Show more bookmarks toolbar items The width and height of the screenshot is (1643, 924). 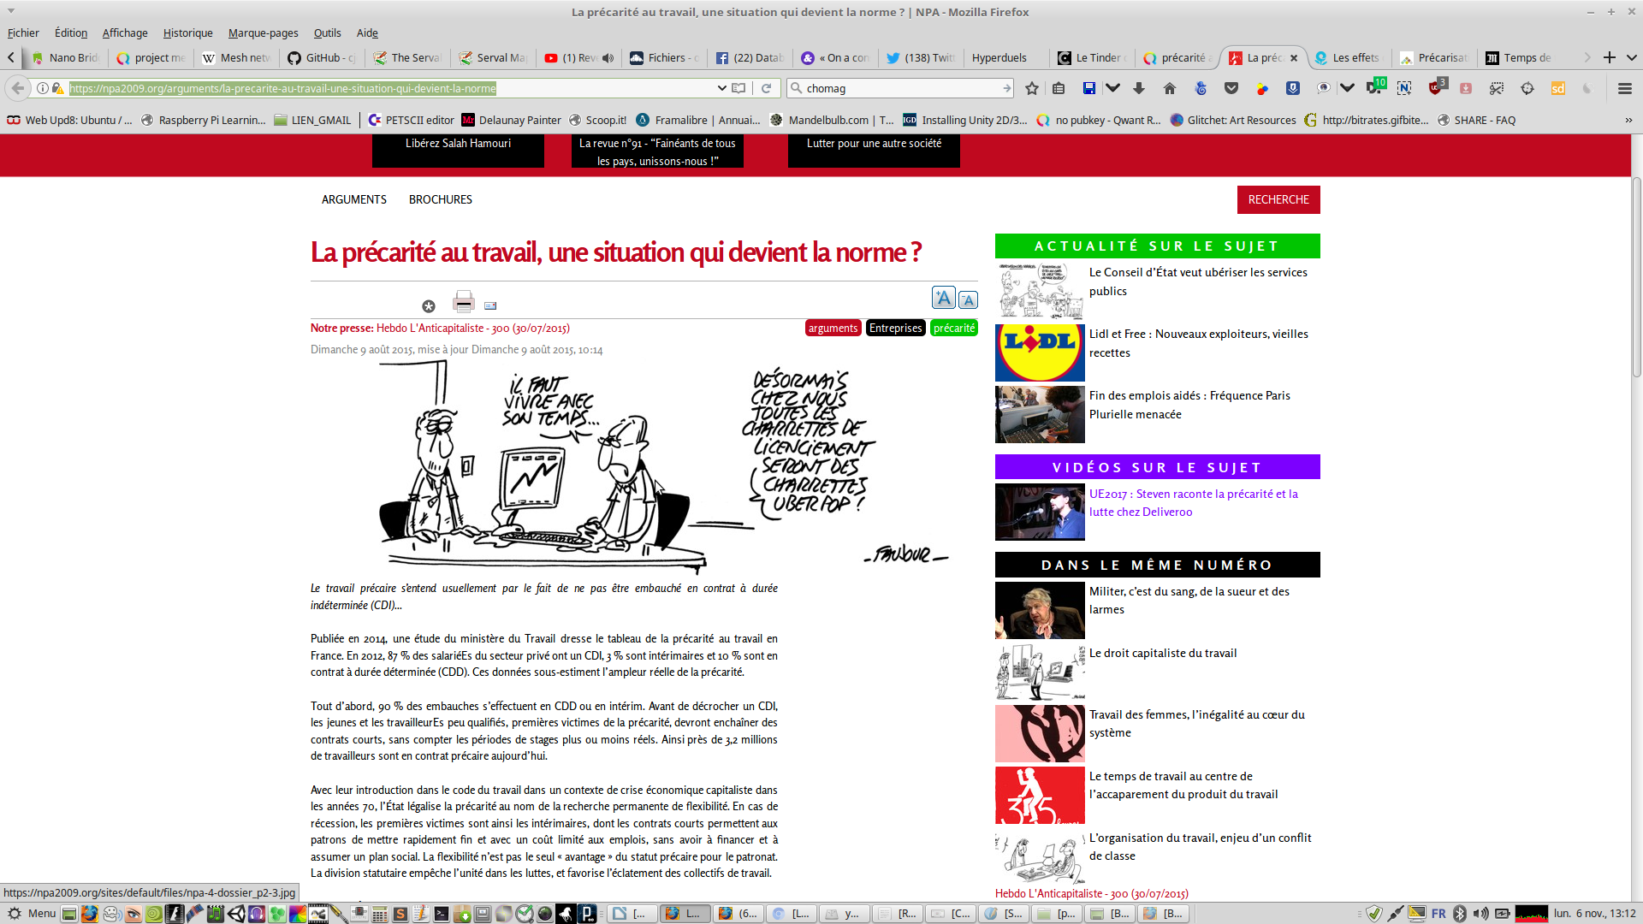coord(1628,121)
